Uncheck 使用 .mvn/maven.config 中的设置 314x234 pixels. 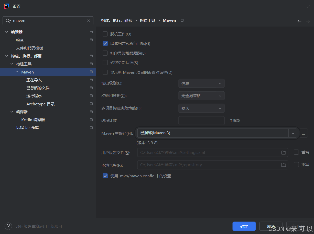coord(105,176)
